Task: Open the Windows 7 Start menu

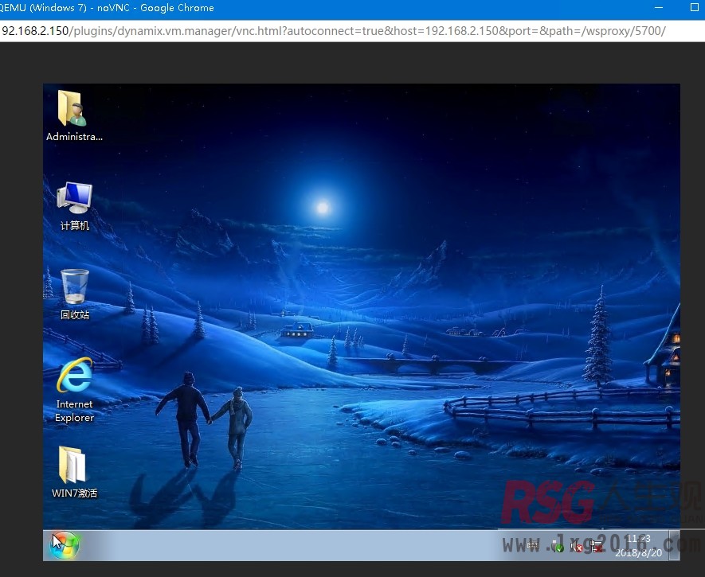Action: pos(65,545)
